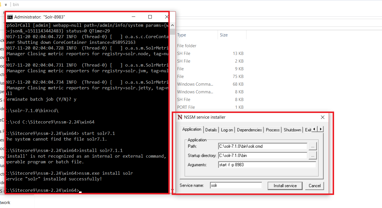Click the scrollbar up arrow in the console window
The width and height of the screenshot is (382, 208).
point(172,25)
